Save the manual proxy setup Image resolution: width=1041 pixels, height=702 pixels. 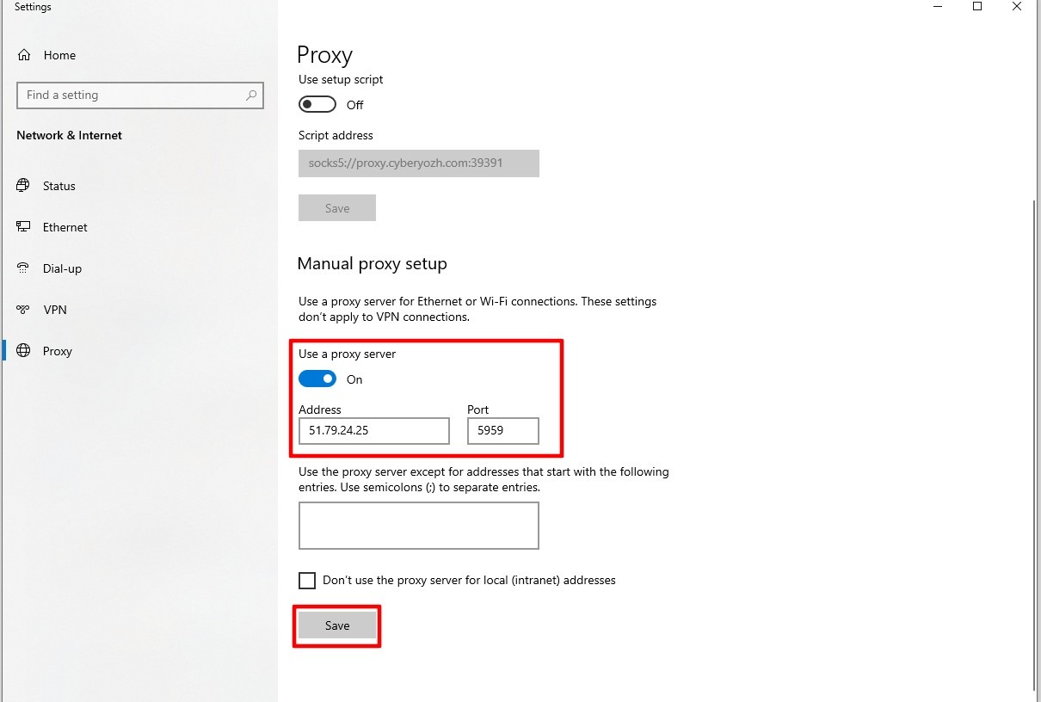[337, 625]
